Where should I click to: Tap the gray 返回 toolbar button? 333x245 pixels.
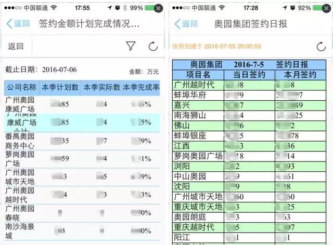point(16,46)
